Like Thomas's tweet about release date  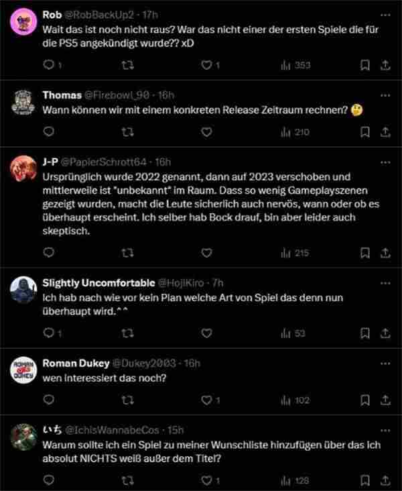pos(206,132)
